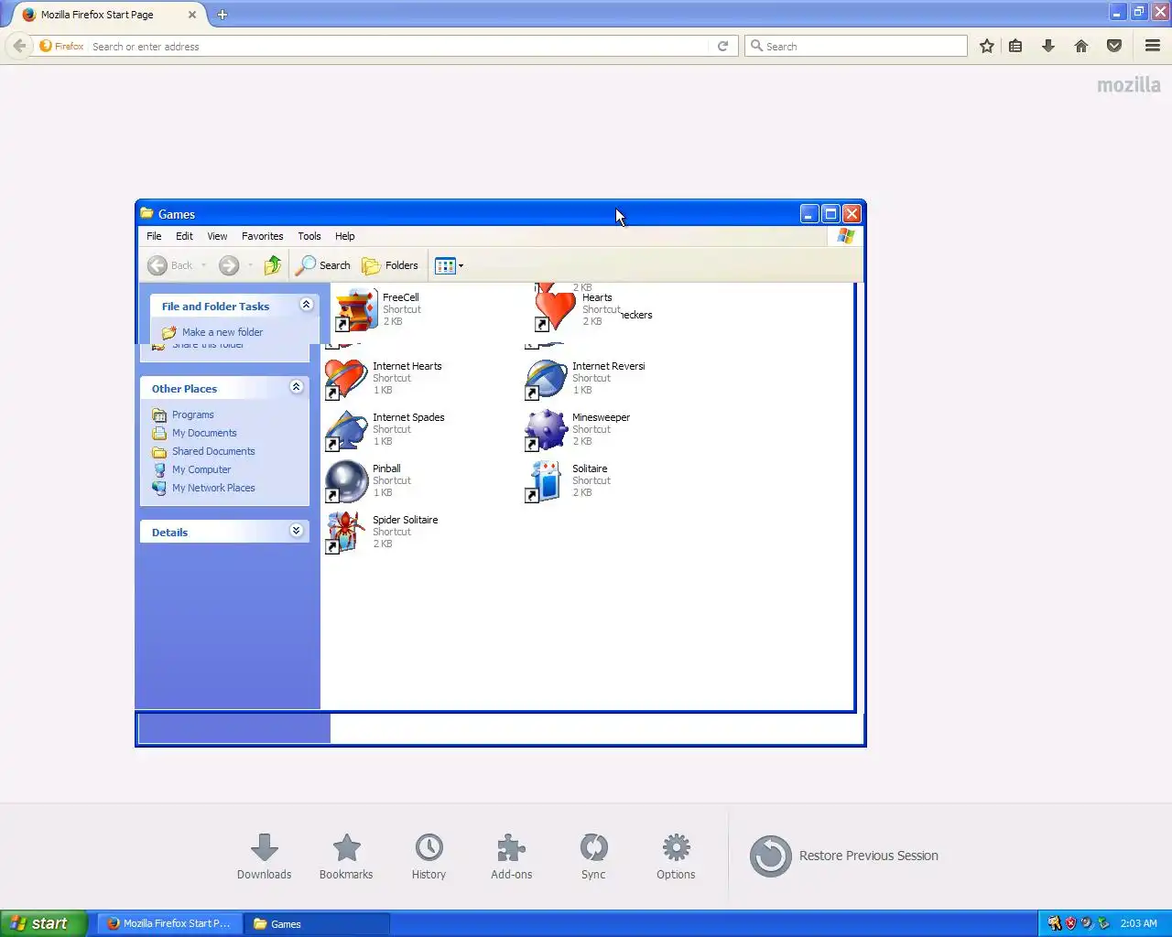Open Options from the start page
Screen dimensions: 1172x937
click(x=676, y=856)
